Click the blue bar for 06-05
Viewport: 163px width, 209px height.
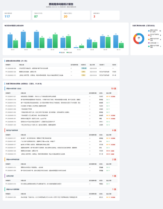pyautogui.click(x=63, y=43)
